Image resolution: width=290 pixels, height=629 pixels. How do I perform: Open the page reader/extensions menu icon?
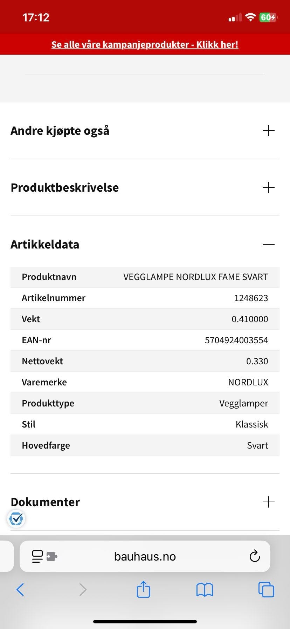[44, 556]
